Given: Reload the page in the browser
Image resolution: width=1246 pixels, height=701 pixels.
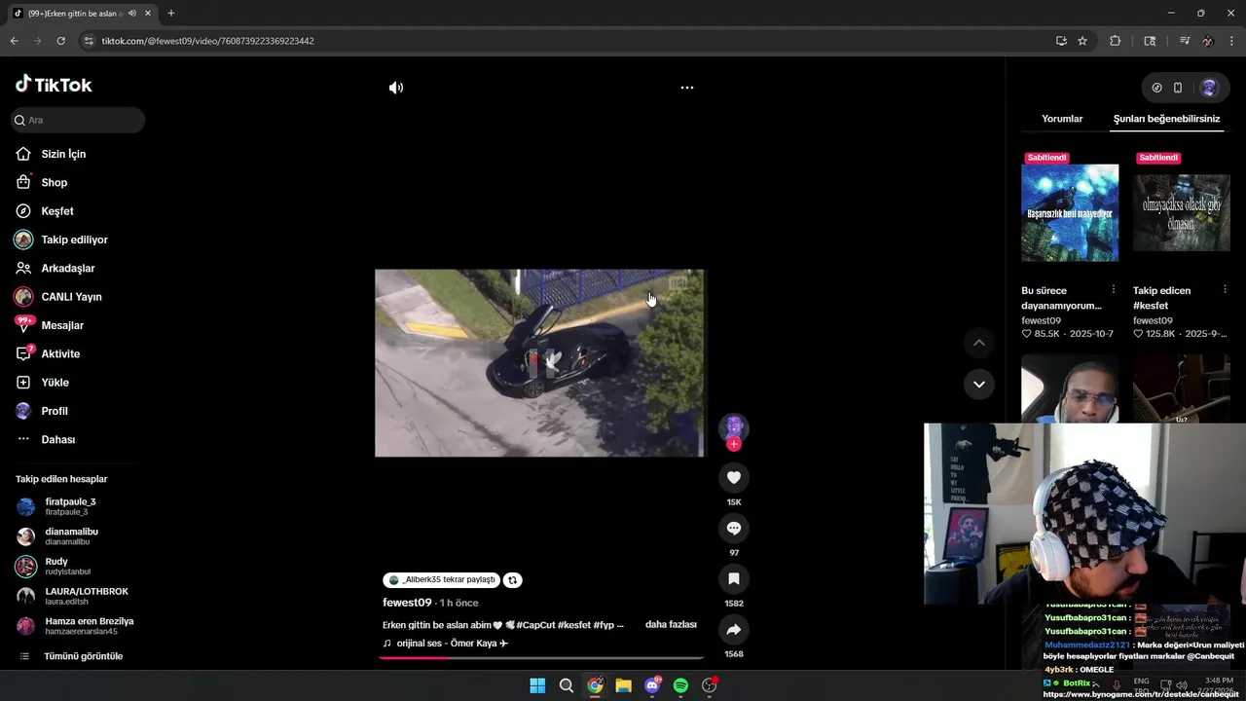Looking at the screenshot, I should coord(60,41).
